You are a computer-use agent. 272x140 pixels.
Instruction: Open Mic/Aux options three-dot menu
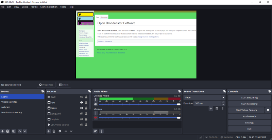click(96, 113)
